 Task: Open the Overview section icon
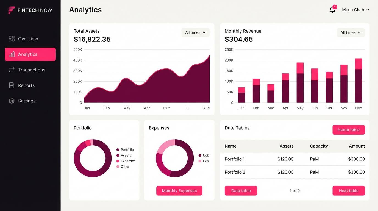[x=11, y=38]
